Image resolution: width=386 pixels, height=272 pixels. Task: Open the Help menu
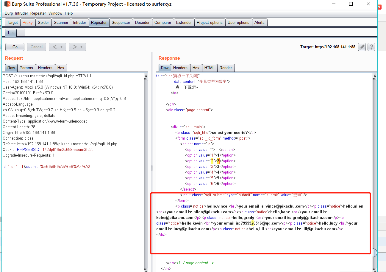tap(69, 13)
